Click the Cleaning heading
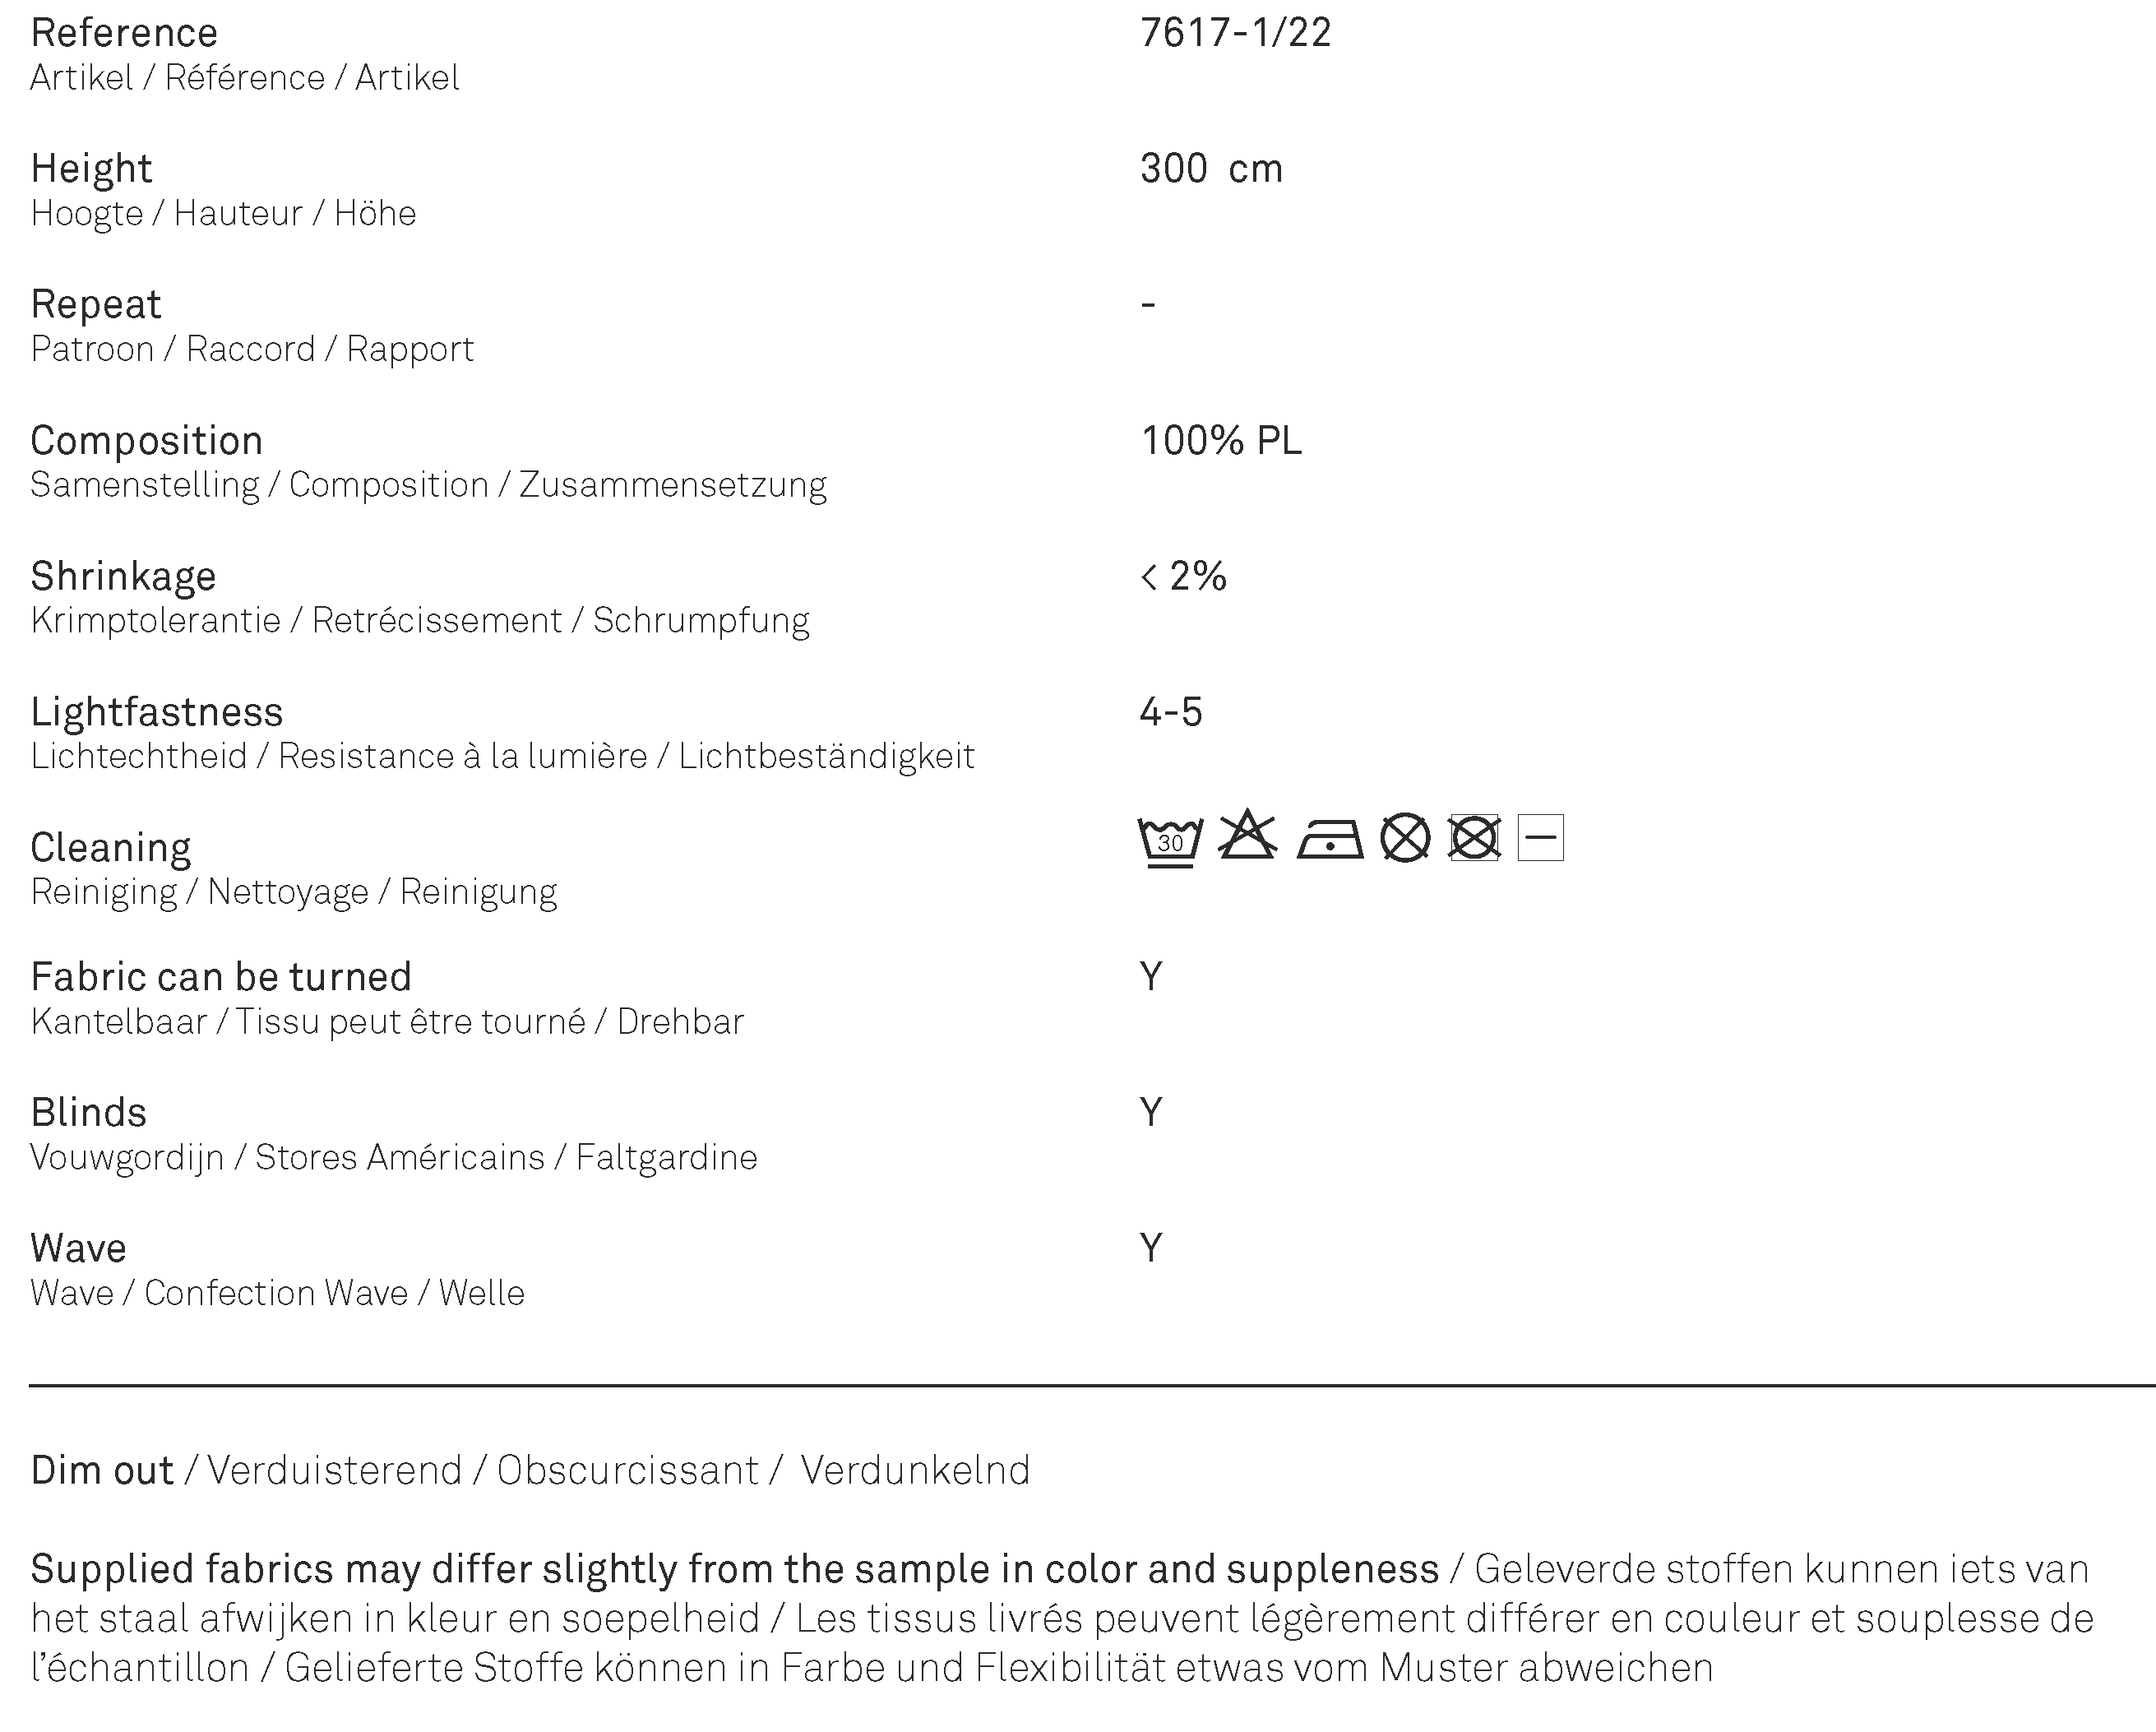This screenshot has height=1732, width=2156. click(x=110, y=848)
